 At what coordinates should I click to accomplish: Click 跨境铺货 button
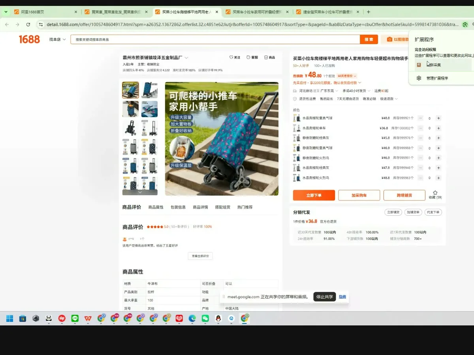pyautogui.click(x=404, y=195)
